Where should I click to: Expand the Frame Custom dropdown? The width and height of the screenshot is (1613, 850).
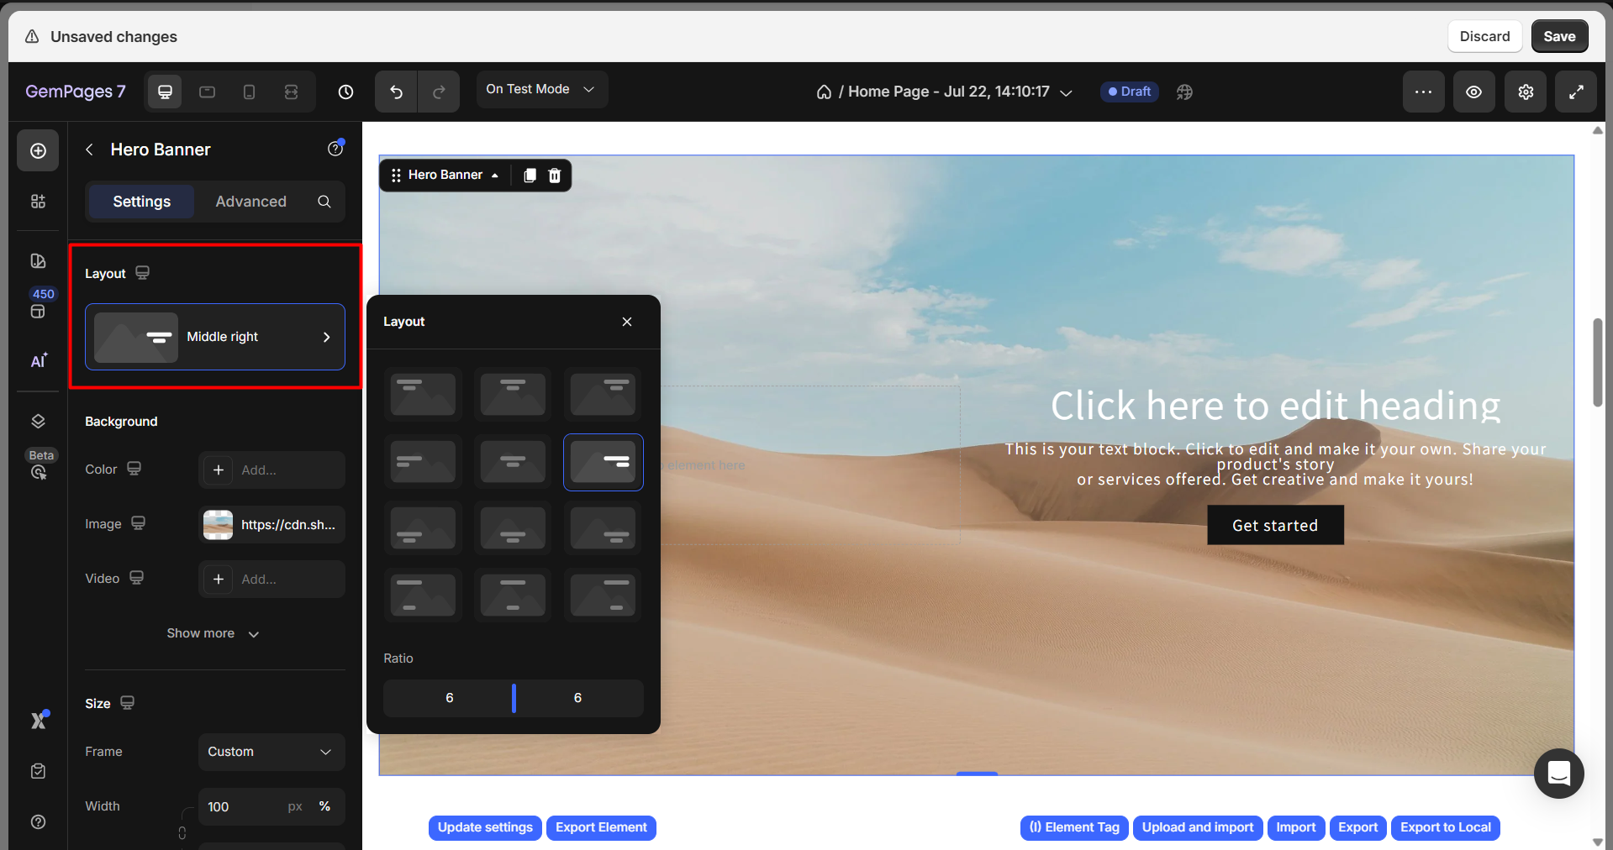(271, 752)
